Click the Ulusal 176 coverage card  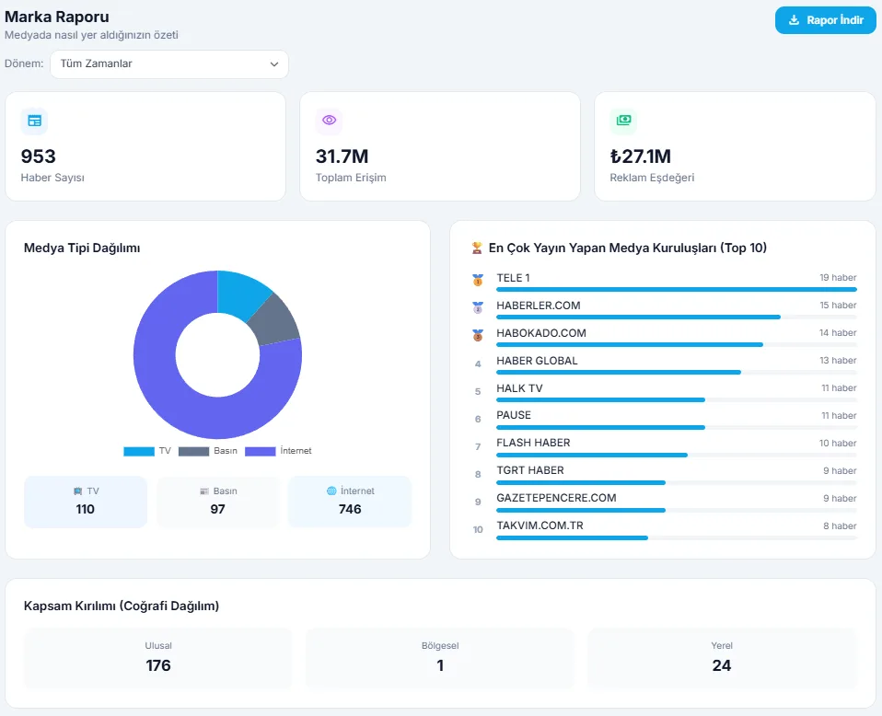pyautogui.click(x=158, y=657)
